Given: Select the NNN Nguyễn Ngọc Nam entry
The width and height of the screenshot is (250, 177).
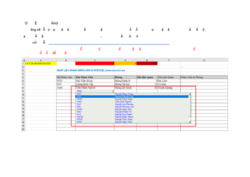Looking at the screenshot, I should click(x=132, y=122).
